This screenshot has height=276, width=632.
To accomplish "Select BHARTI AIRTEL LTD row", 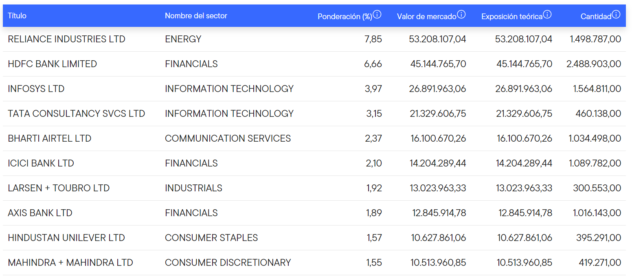I will (49, 138).
